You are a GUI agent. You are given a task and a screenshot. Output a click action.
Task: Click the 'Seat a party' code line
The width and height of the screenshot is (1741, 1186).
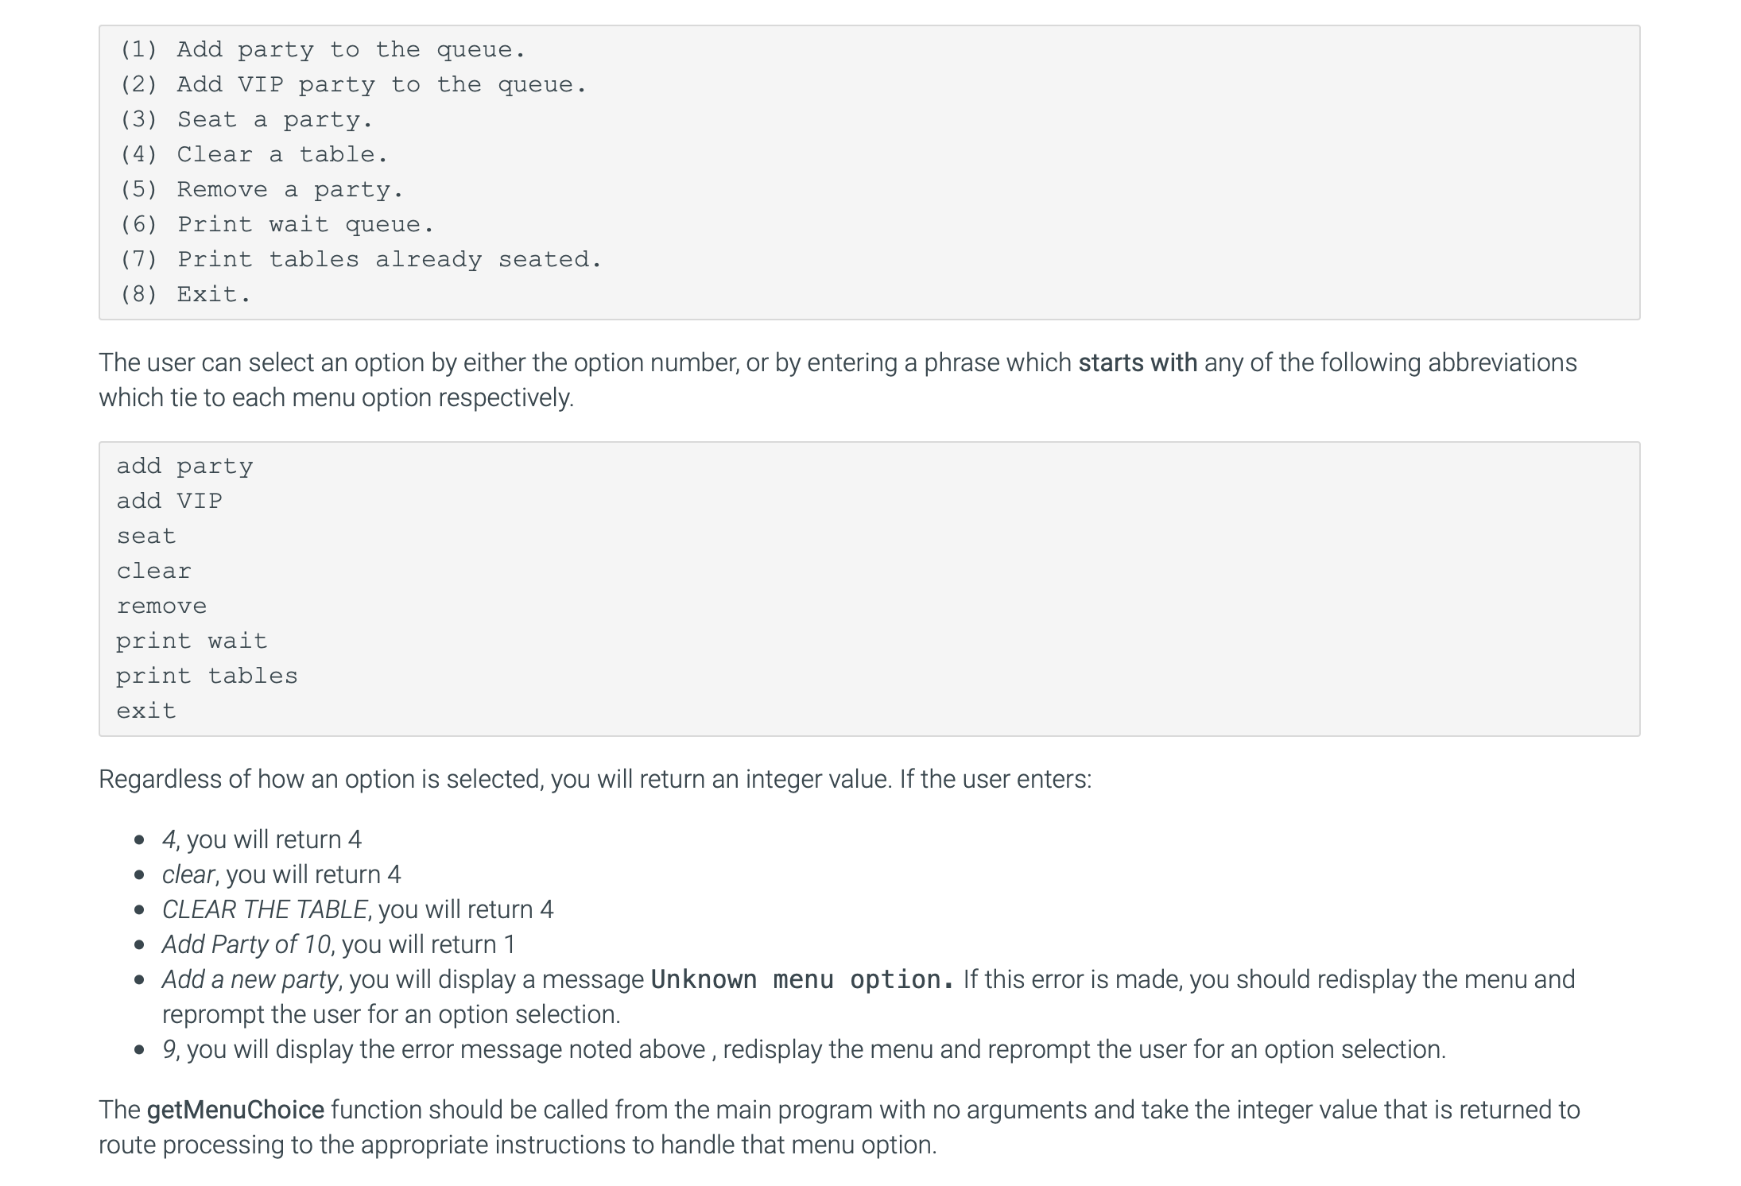[x=246, y=120]
